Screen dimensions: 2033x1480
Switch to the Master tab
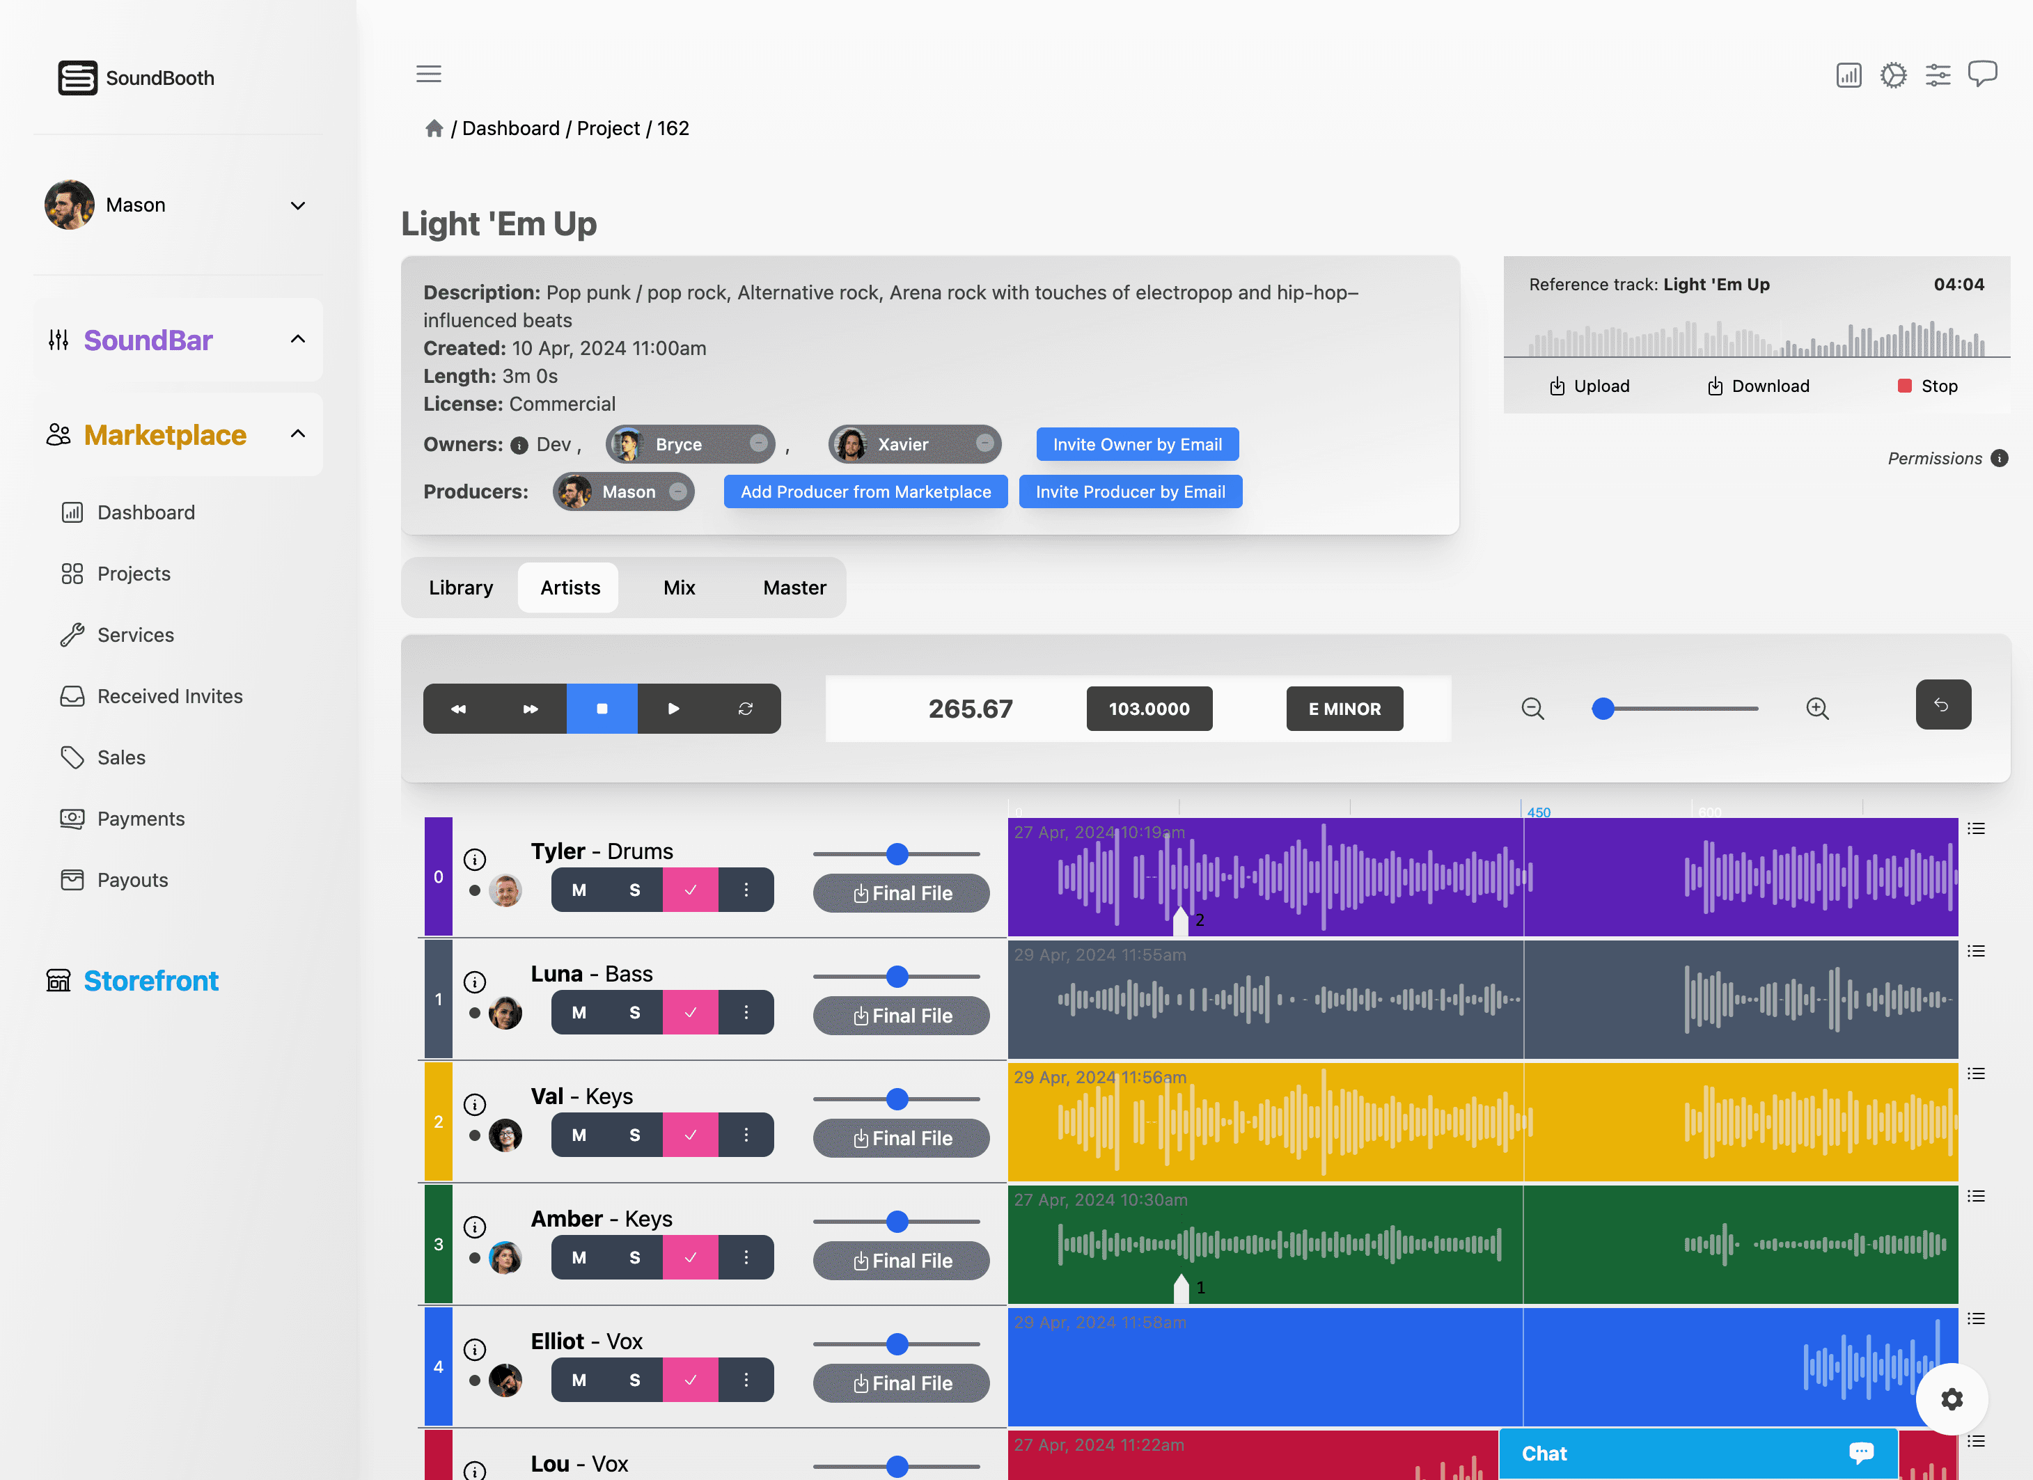794,587
